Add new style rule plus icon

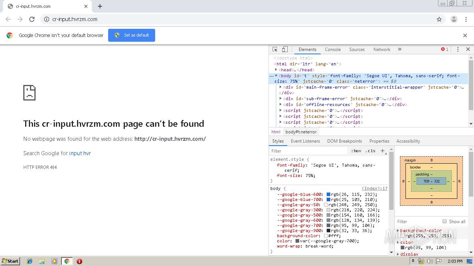383,151
